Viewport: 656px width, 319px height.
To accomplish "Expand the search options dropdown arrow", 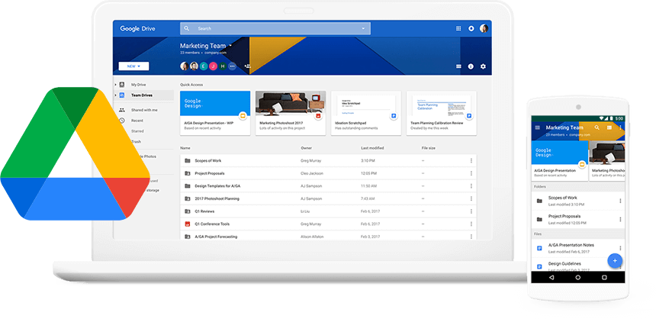I will (363, 28).
